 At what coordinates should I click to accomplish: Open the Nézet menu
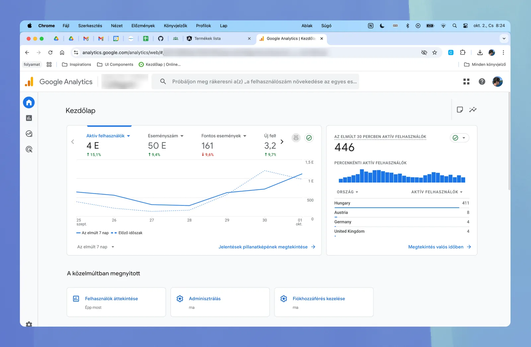pyautogui.click(x=117, y=26)
